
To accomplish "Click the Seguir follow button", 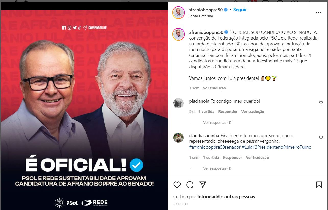I will (x=240, y=10).
